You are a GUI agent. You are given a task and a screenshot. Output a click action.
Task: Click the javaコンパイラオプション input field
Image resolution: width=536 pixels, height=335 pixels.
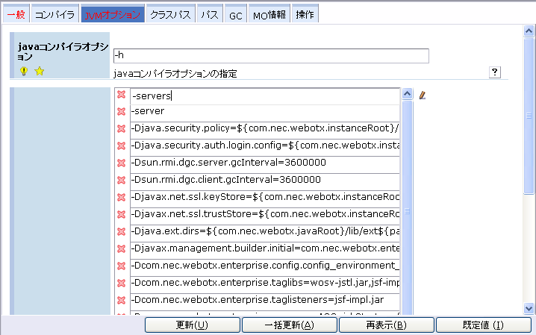tap(271, 56)
